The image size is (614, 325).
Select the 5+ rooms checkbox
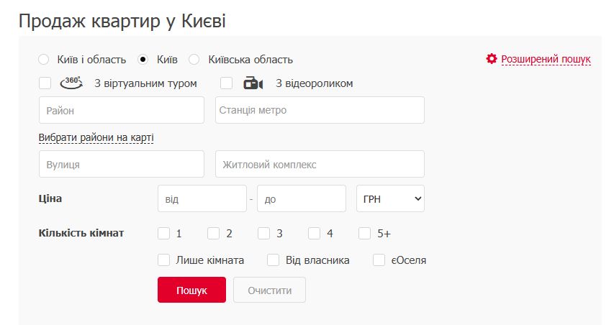coord(365,233)
